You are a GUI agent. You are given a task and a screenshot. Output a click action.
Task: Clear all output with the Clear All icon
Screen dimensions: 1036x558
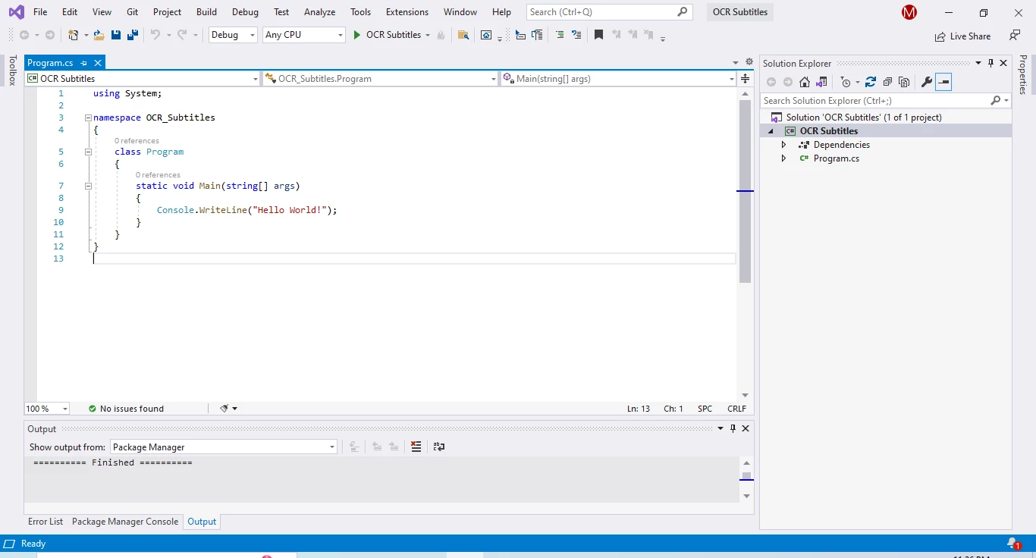(416, 447)
